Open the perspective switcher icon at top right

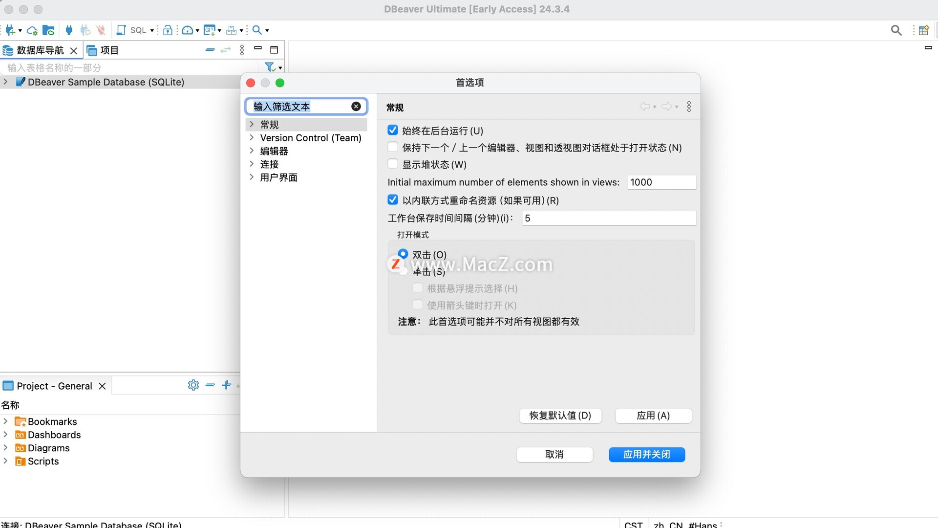point(923,30)
